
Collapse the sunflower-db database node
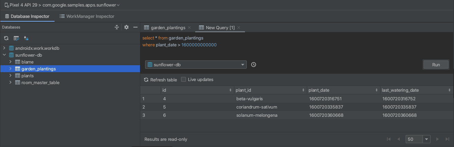click(x=4, y=55)
